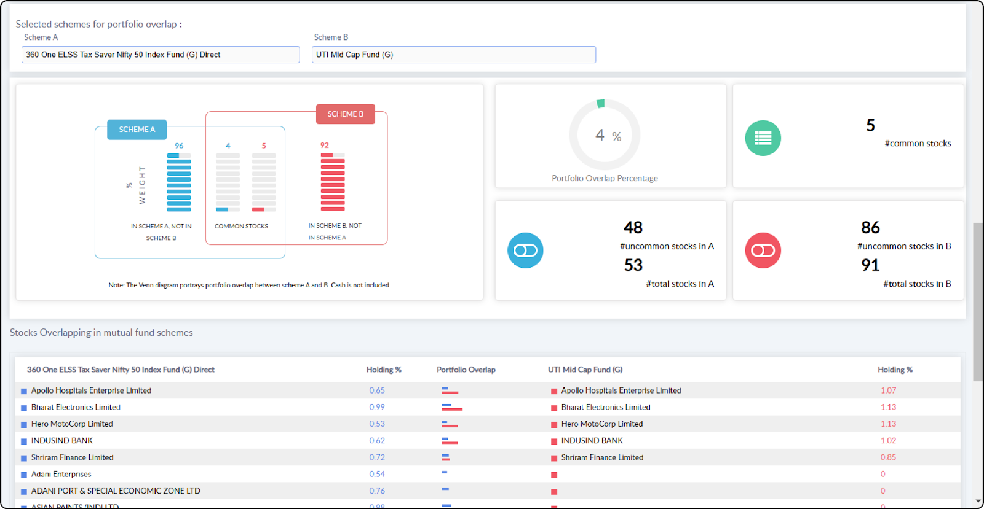Click the SCHEME A blue label in Venn diagram
This screenshot has height=509, width=984.
(137, 130)
